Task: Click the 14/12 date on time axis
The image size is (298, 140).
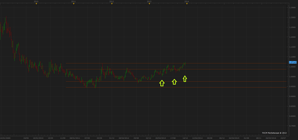Action: tap(185, 138)
